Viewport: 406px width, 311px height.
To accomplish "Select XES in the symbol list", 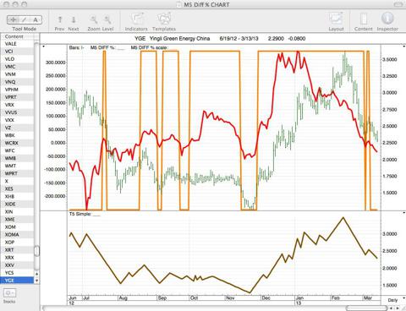I will pyautogui.click(x=17, y=188).
